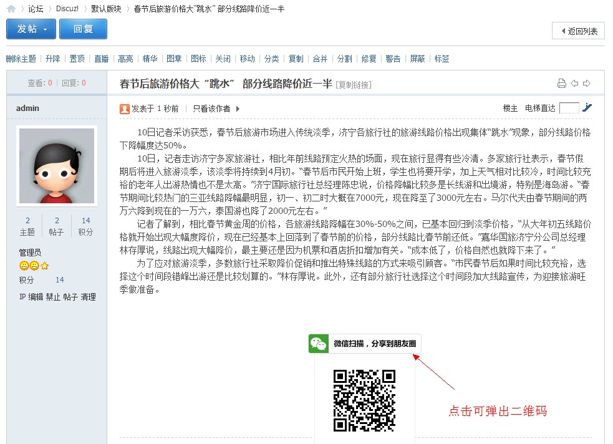Click 精华 digest option

150,59
